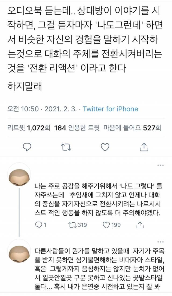
Task: Open the share icon under the main tweet
Action: pos(144,147)
